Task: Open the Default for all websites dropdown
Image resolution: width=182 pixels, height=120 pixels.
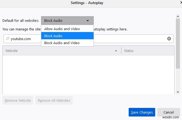Action: tap(67, 20)
